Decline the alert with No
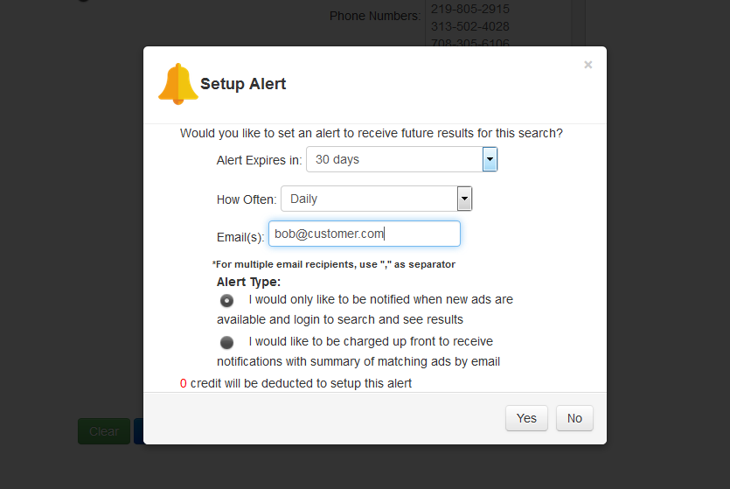 [574, 418]
